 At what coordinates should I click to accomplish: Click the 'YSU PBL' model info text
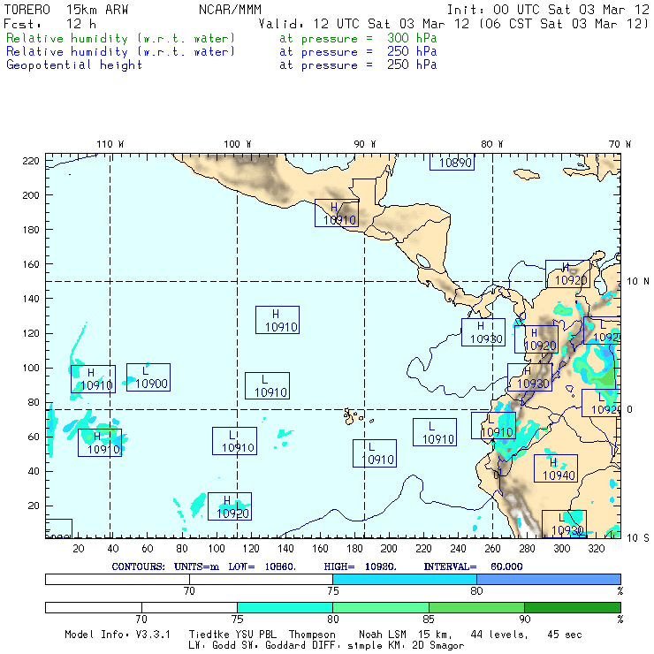coord(256,635)
